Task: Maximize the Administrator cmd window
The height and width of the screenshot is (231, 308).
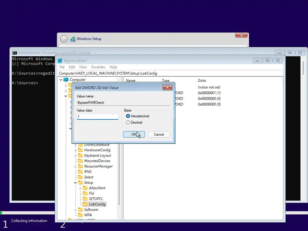Action: tap(290, 53)
